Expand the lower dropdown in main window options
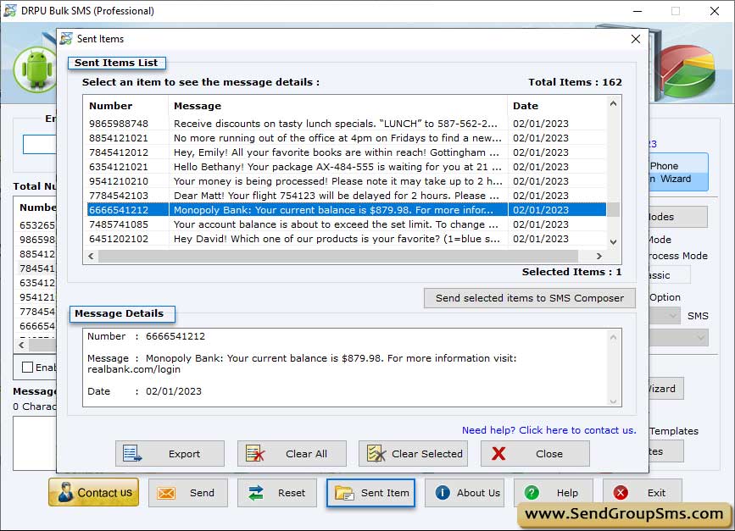735x531 pixels. [679, 337]
